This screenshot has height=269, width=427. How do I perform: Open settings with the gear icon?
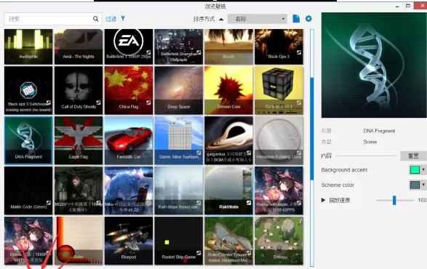click(x=308, y=18)
